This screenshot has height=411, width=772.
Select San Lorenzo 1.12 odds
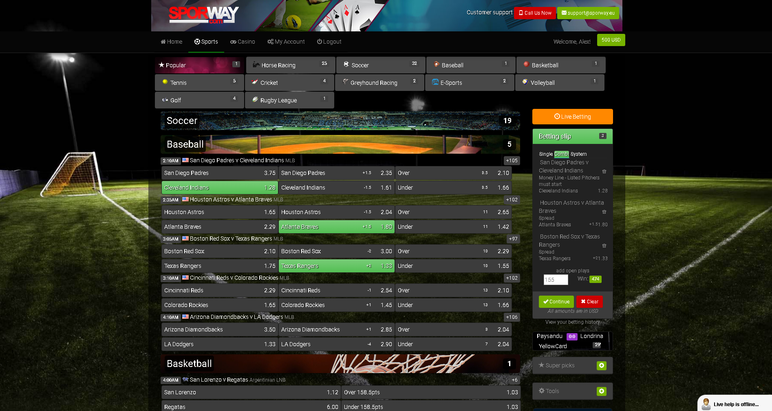pos(251,392)
